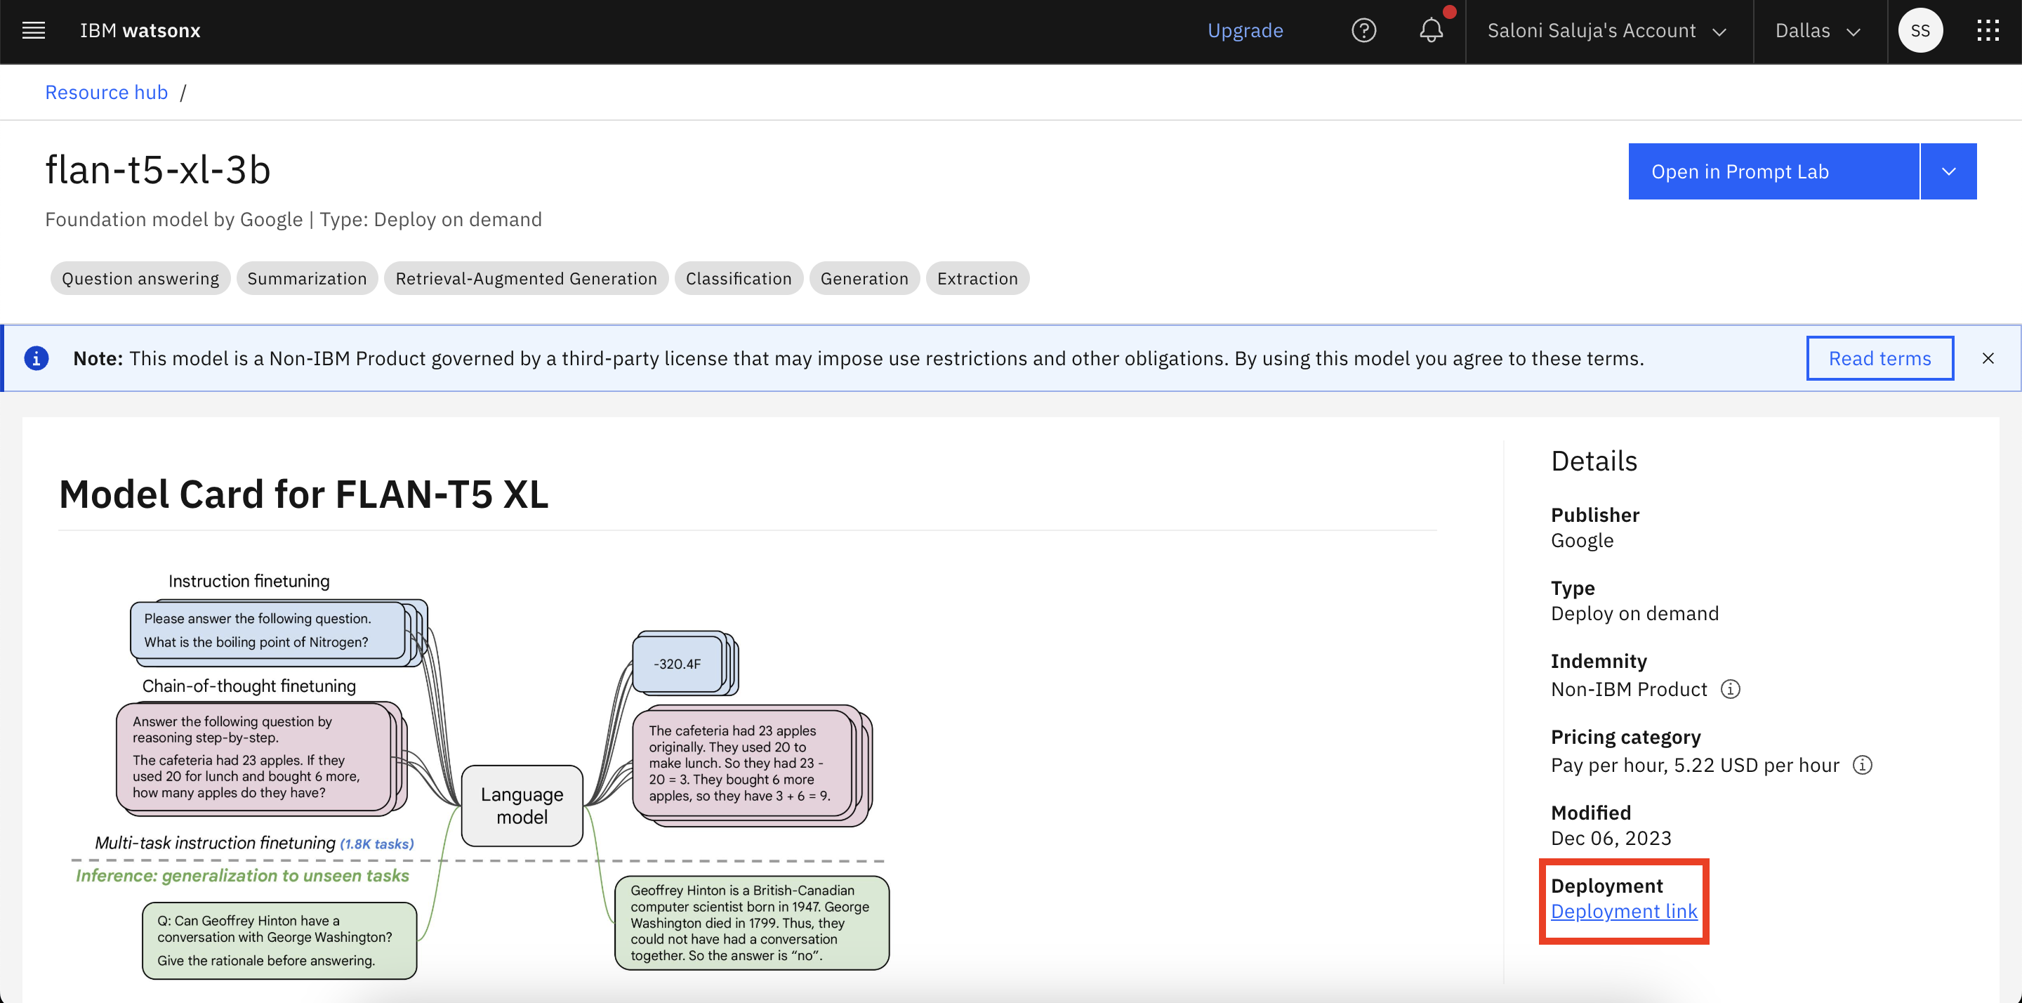Click the Read terms button
Image resolution: width=2022 pixels, height=1003 pixels.
click(x=1879, y=358)
